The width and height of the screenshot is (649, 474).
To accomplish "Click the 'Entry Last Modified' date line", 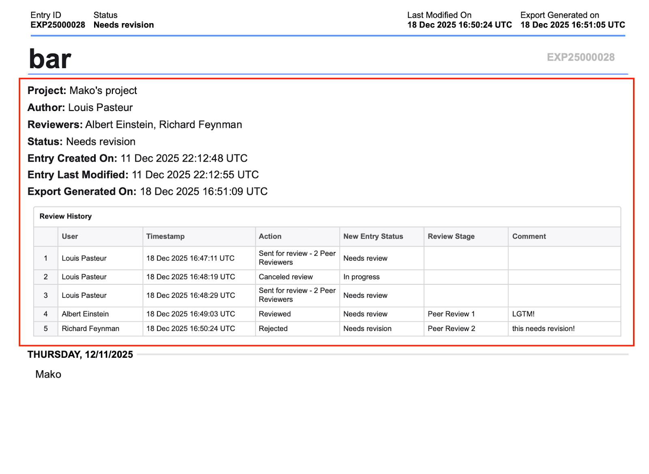I will pos(143,175).
